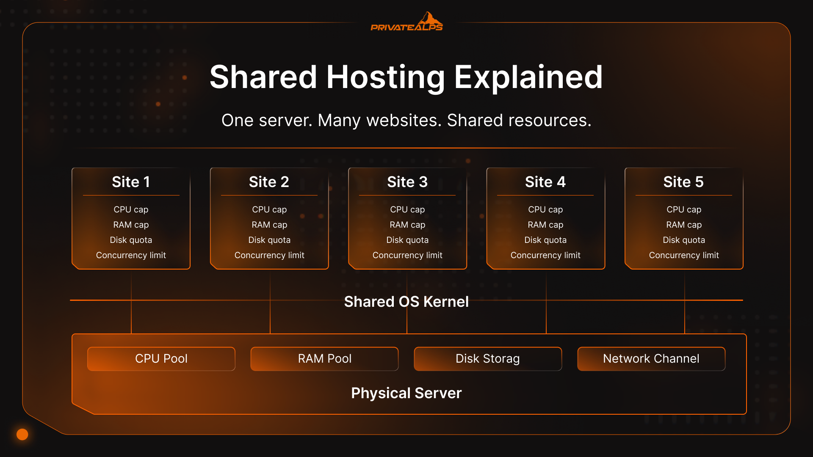Click 'RAM cap' in the Site 4 card
Image resolution: width=813 pixels, height=457 pixels.
tap(545, 225)
